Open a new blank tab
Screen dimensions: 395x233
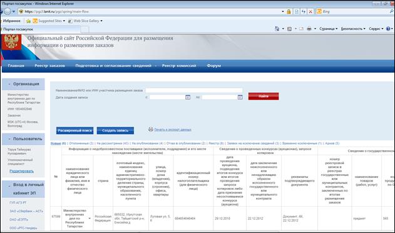(85, 29)
